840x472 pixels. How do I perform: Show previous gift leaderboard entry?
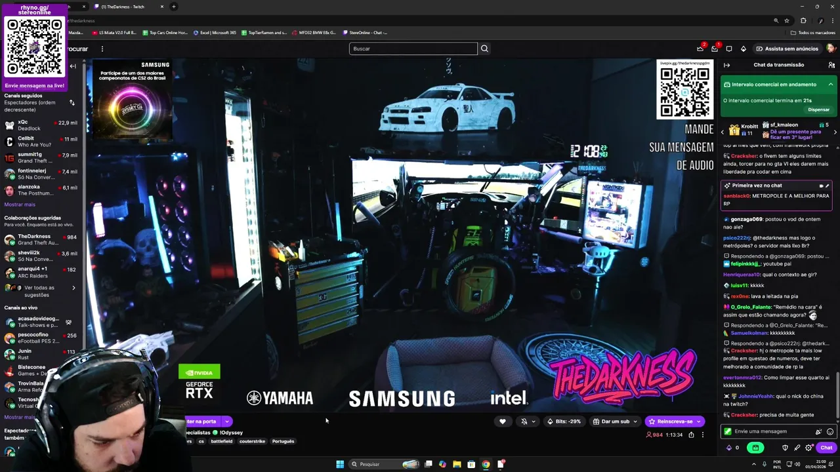coord(723,132)
